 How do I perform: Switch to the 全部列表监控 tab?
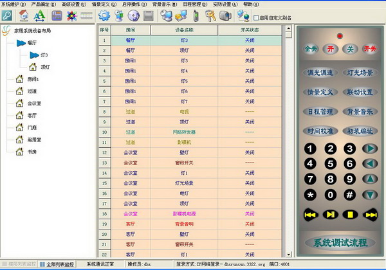coord(57,264)
